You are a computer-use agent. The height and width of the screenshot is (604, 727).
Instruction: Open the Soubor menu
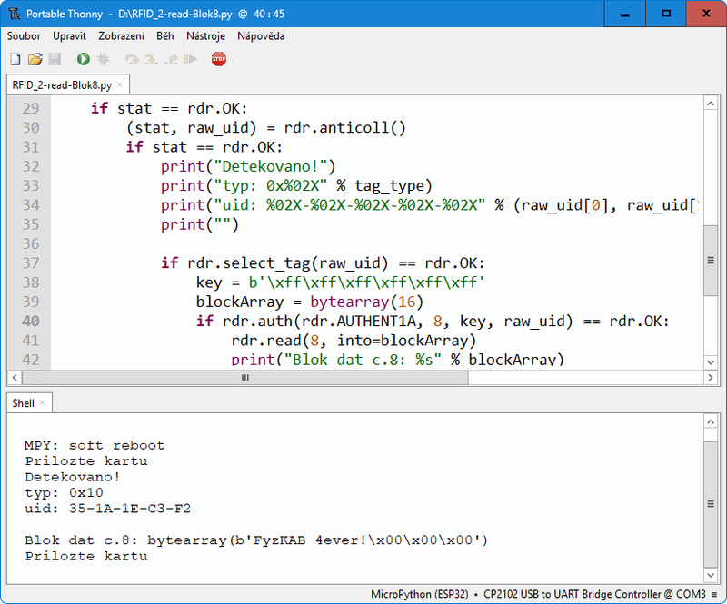[x=24, y=36]
